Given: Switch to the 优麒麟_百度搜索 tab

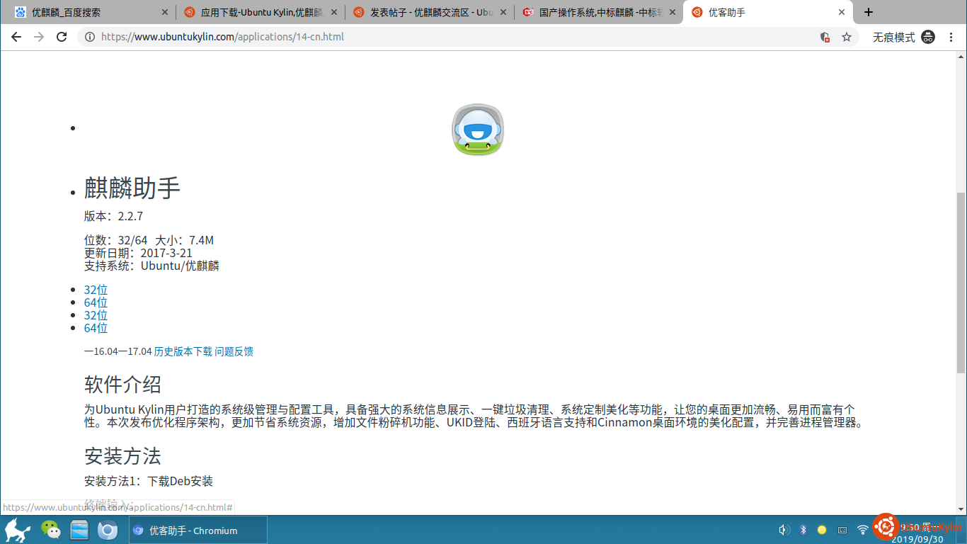Looking at the screenshot, I should click(66, 12).
